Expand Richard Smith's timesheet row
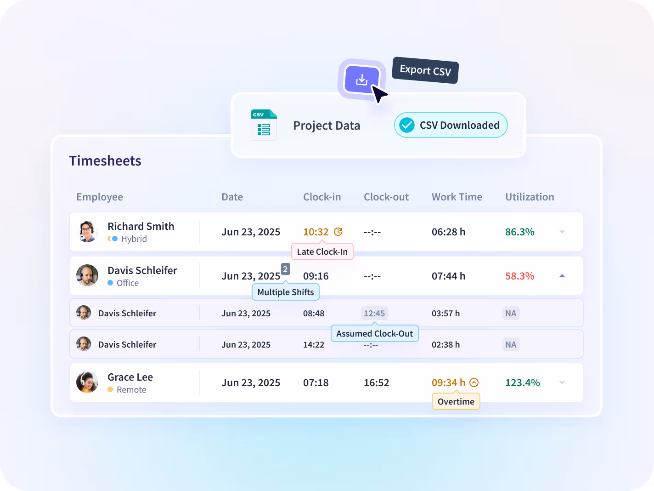654x491 pixels. pos(562,232)
